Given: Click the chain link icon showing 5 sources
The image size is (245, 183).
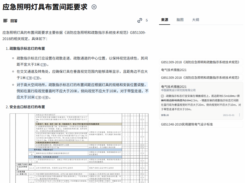Looking at the screenshot, I should coord(140,20).
